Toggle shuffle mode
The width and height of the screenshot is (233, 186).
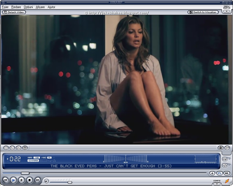225,165
